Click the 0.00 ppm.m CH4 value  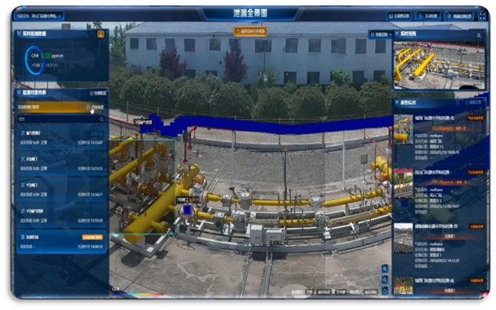[x=52, y=56]
